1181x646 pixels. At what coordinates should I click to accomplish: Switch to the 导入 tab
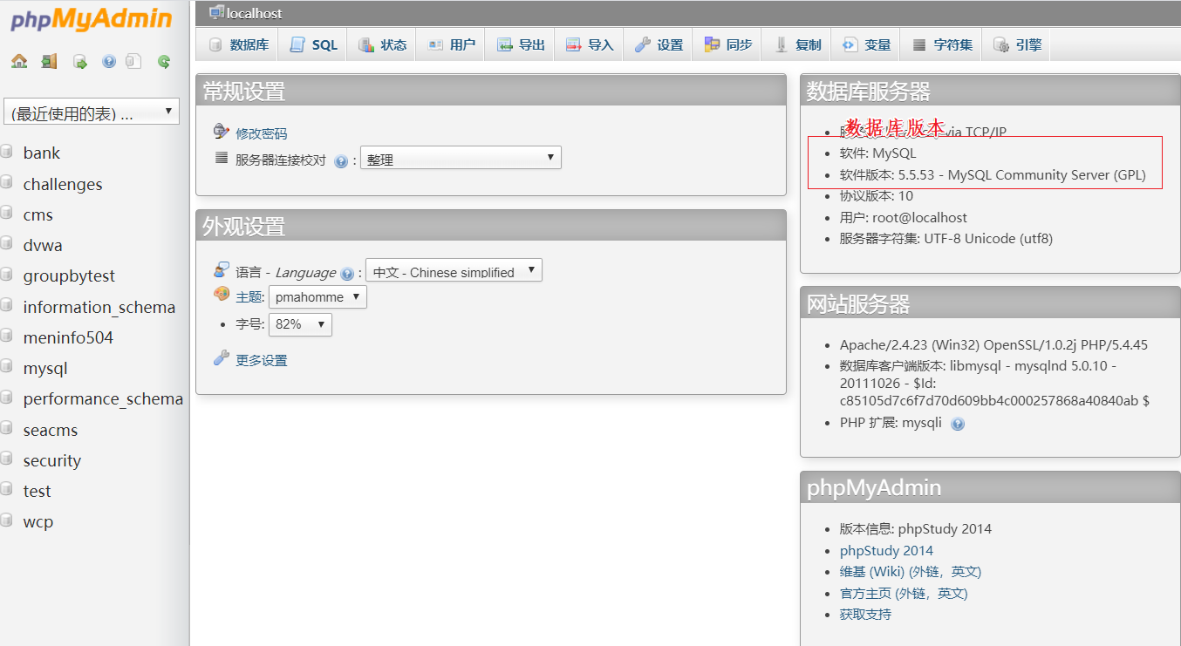(590, 44)
